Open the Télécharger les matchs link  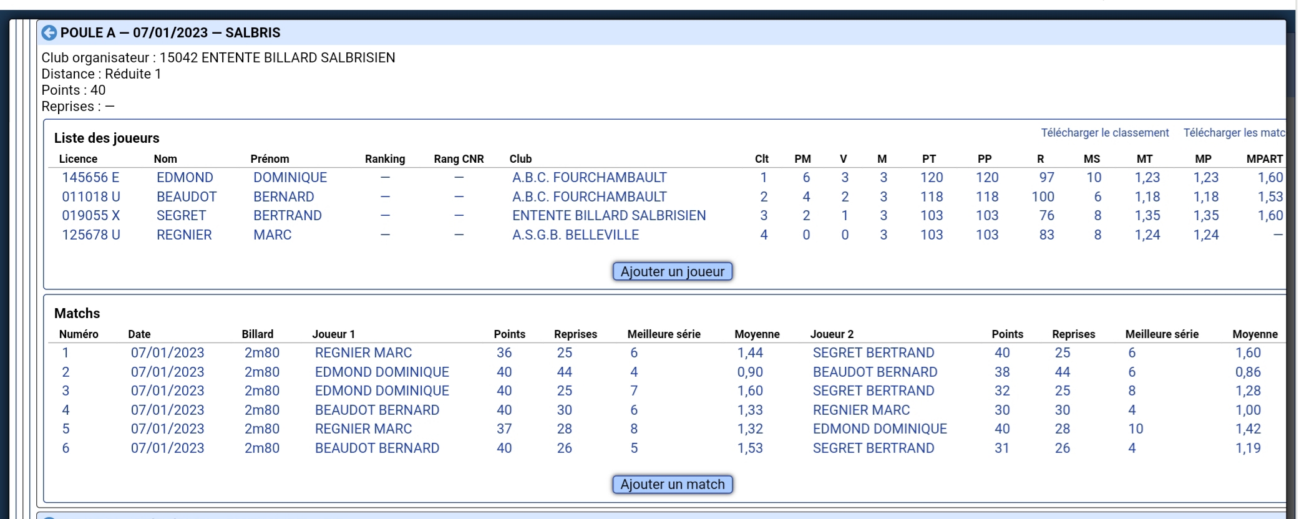(1234, 133)
